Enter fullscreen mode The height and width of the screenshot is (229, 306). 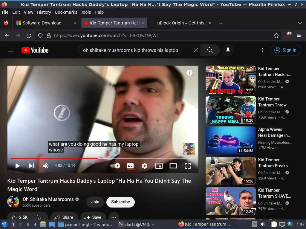click(188, 166)
